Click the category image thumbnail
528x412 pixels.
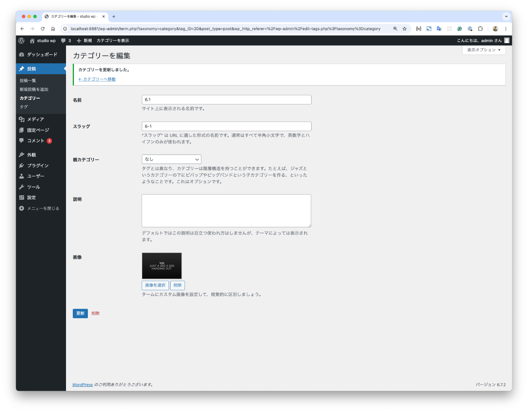(162, 266)
